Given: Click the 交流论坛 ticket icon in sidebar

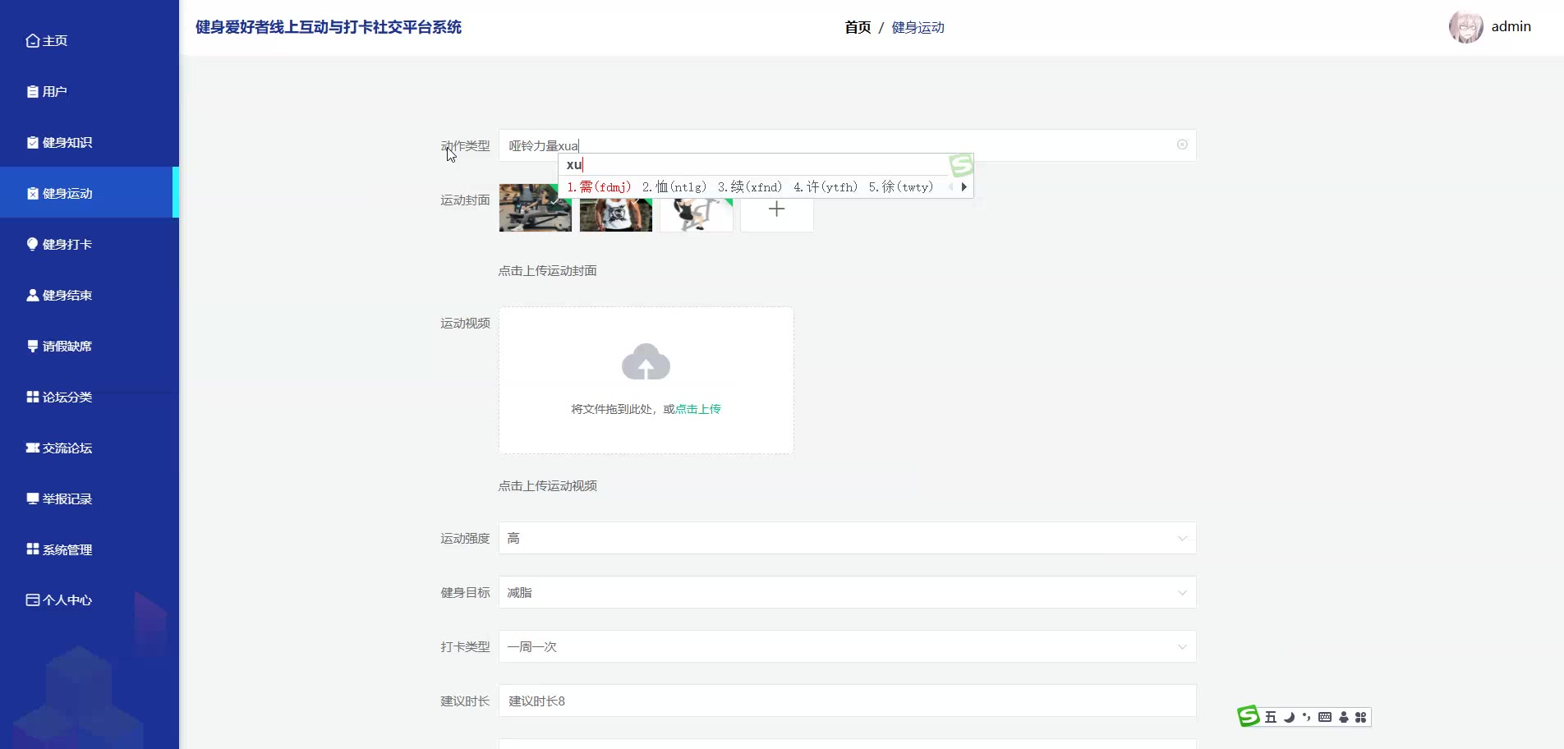Looking at the screenshot, I should 33,448.
